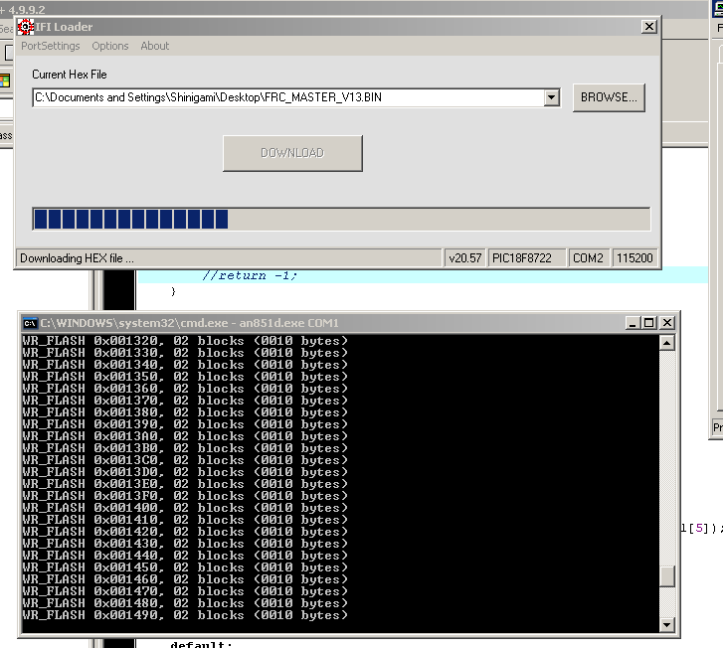The width and height of the screenshot is (723, 648).
Task: Click the download progress bar
Action: 341,219
